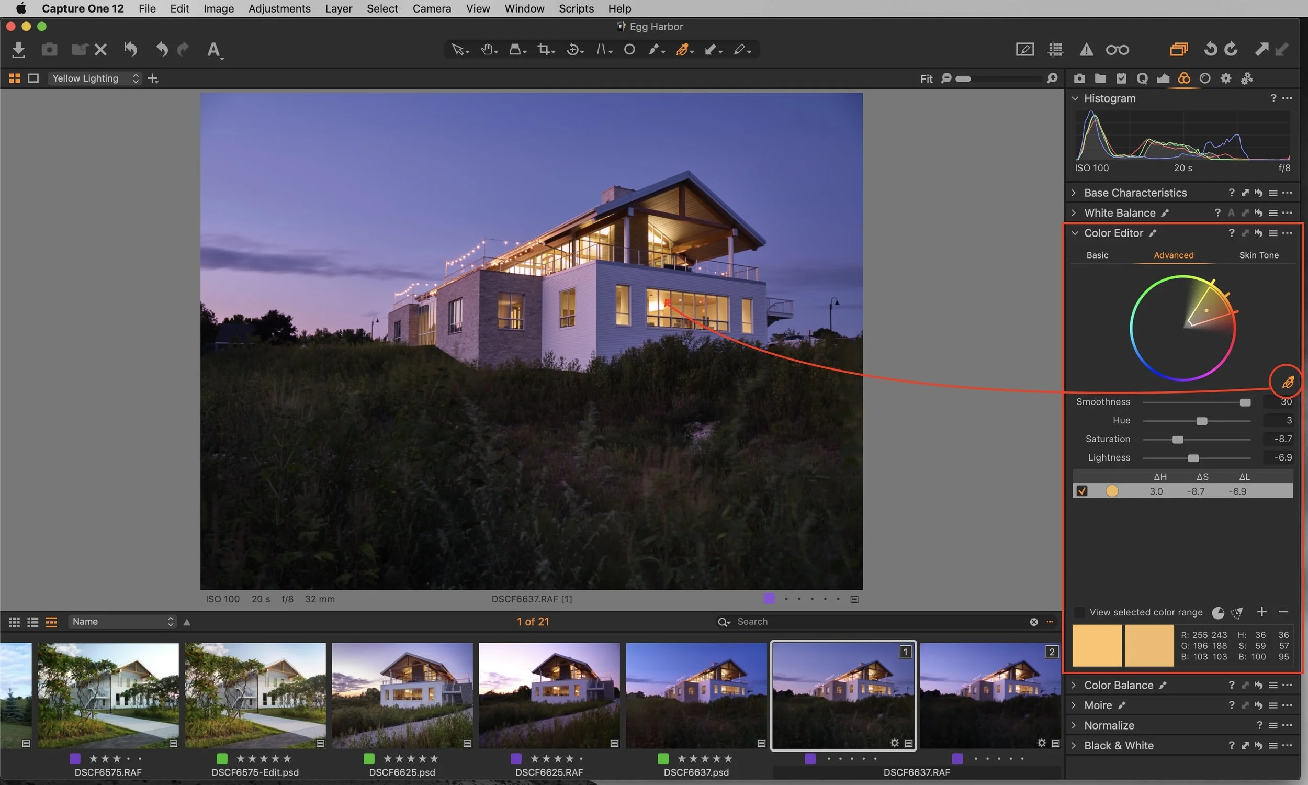This screenshot has width=1308, height=785.
Task: Toggle Exposure warning triangle icon
Action: [x=1086, y=49]
